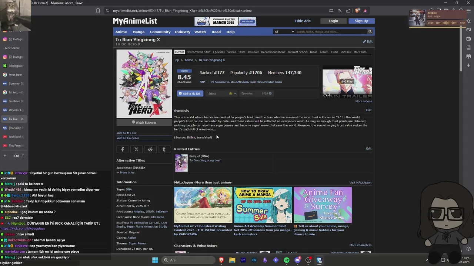Launch Premiere Pro from the taskbar
Image resolution: width=474 pixels, height=266 pixels.
pyautogui.click(x=243, y=260)
